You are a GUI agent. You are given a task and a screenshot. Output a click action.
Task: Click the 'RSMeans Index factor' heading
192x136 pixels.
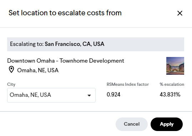click(x=128, y=84)
